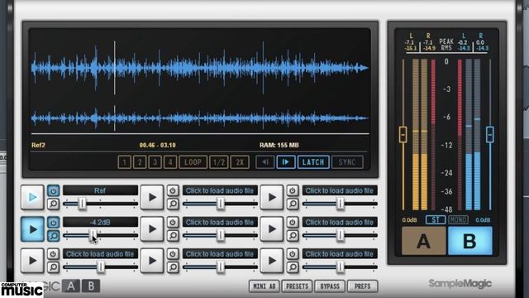This screenshot has height=298, width=529.
Task: Toggle the SYNC button
Action: click(x=347, y=162)
